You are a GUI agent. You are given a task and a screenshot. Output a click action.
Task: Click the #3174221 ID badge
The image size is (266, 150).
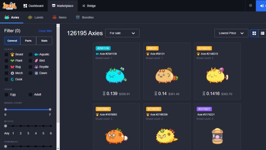pos(204,109)
